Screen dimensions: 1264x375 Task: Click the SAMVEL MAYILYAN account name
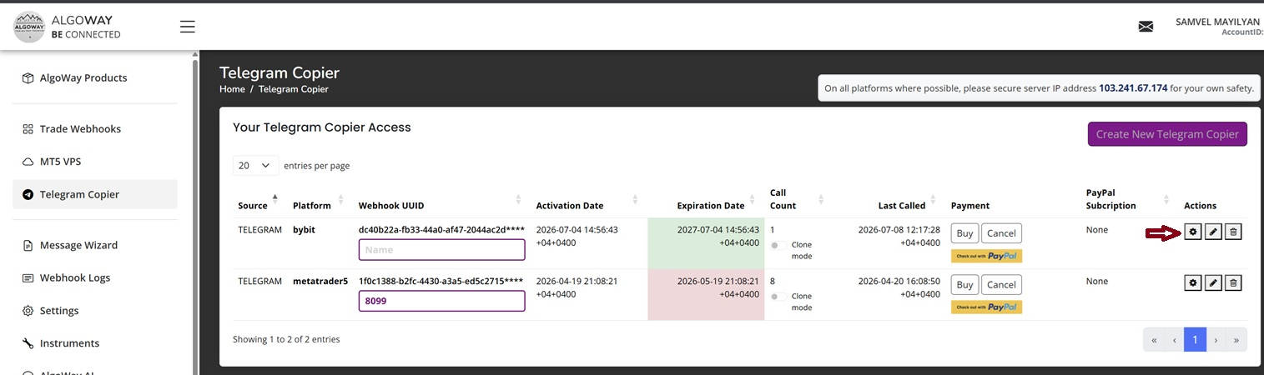[x=1219, y=22]
